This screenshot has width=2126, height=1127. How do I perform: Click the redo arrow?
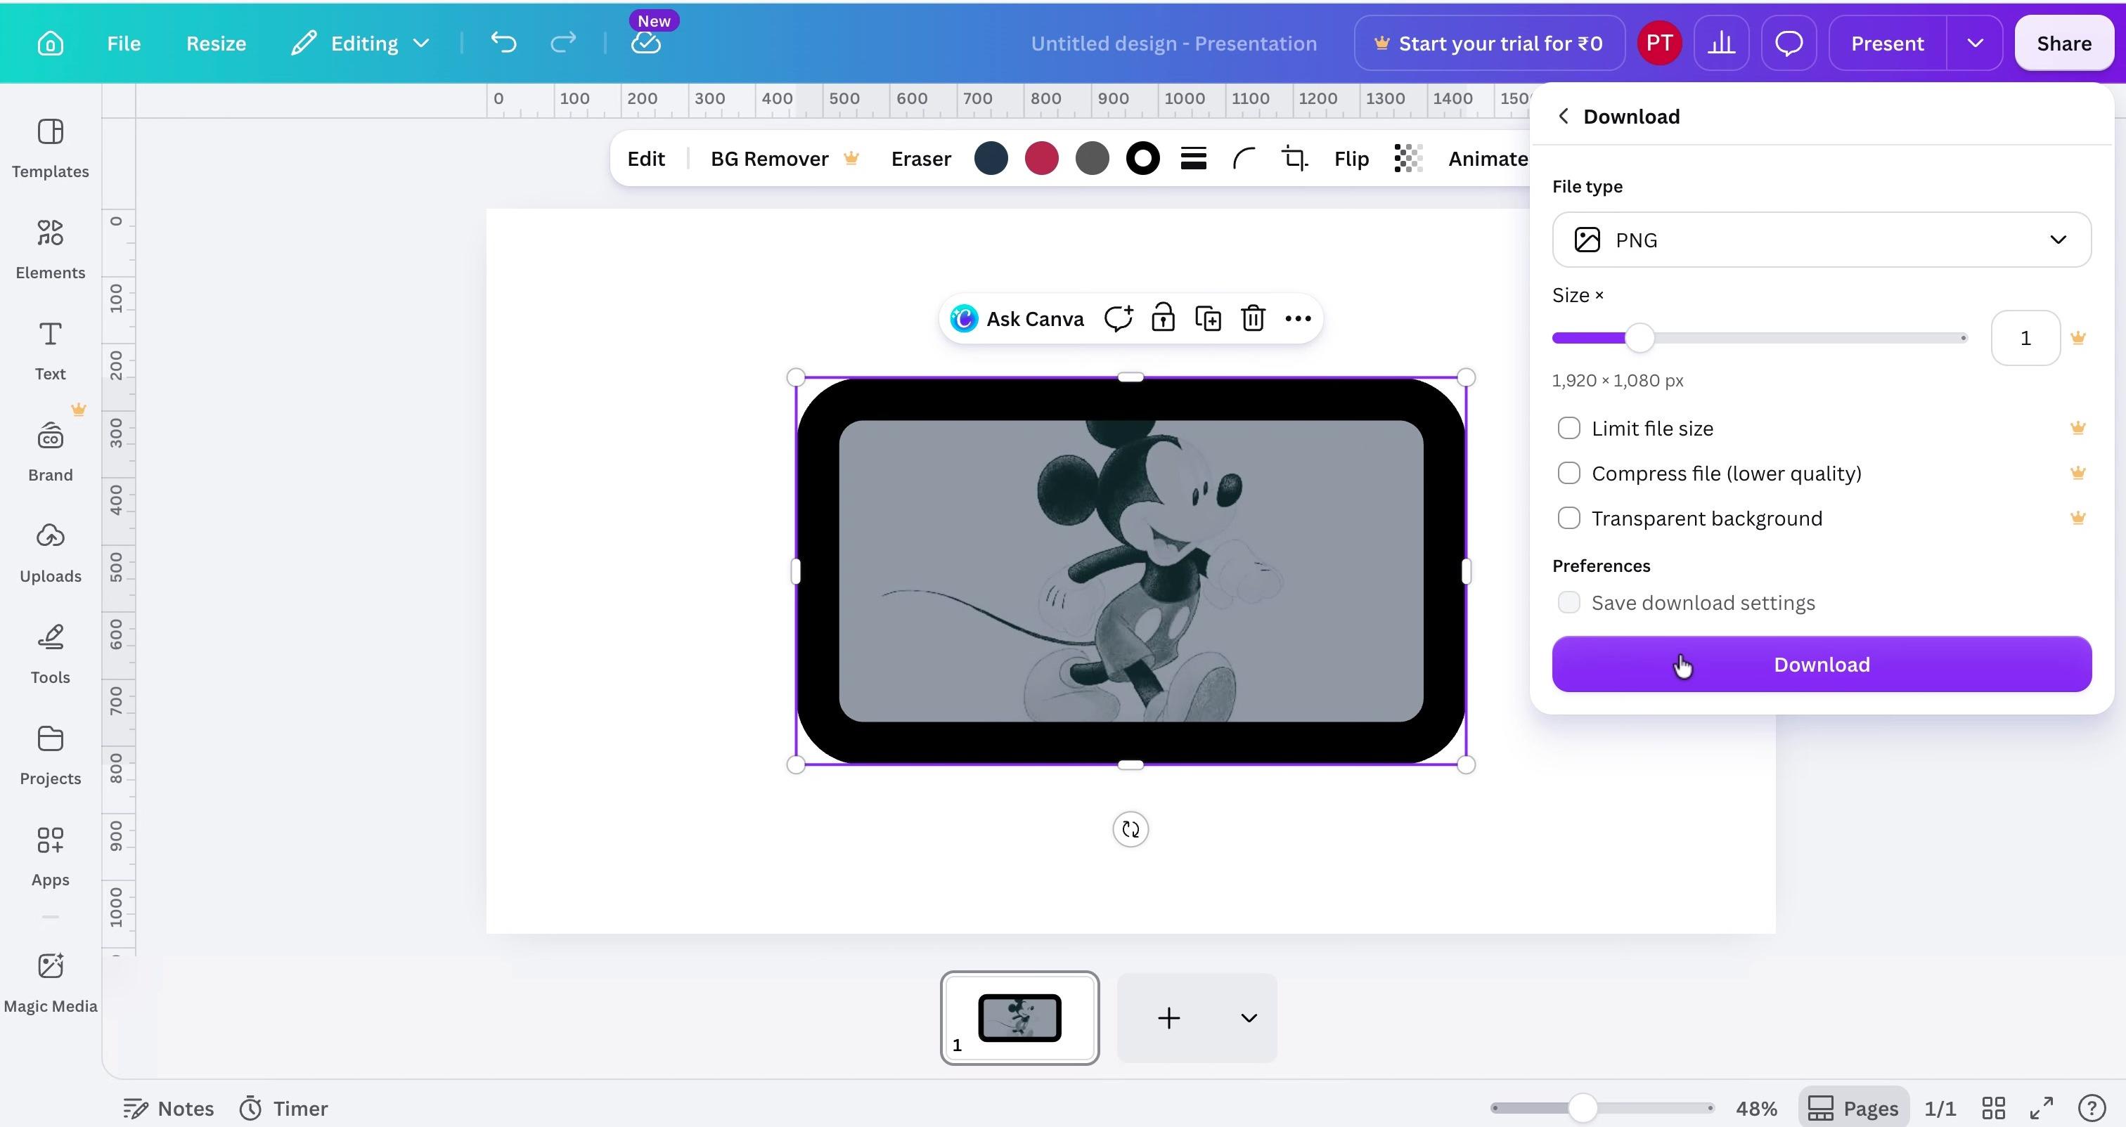click(x=563, y=43)
